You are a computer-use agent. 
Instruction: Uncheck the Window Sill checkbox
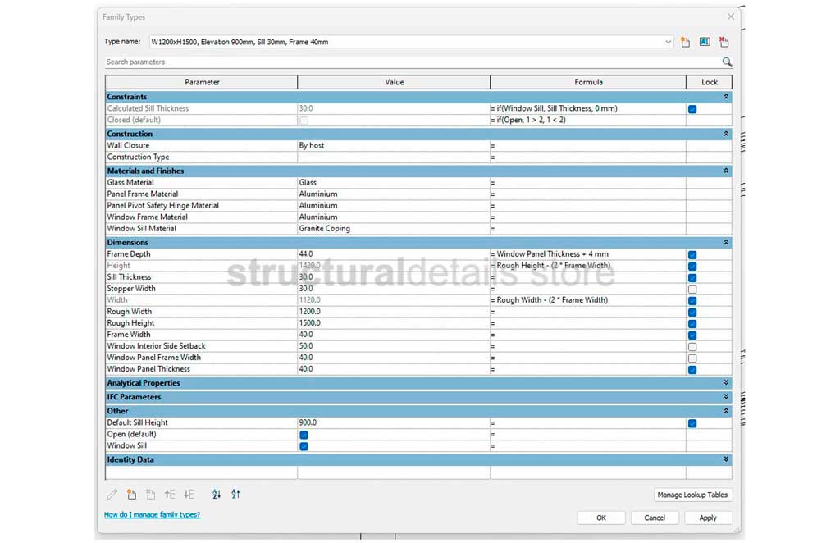[x=304, y=446]
